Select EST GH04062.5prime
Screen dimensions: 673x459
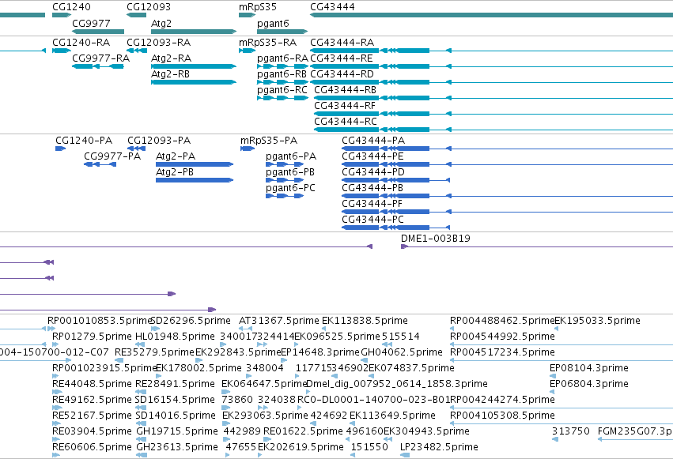401,352
